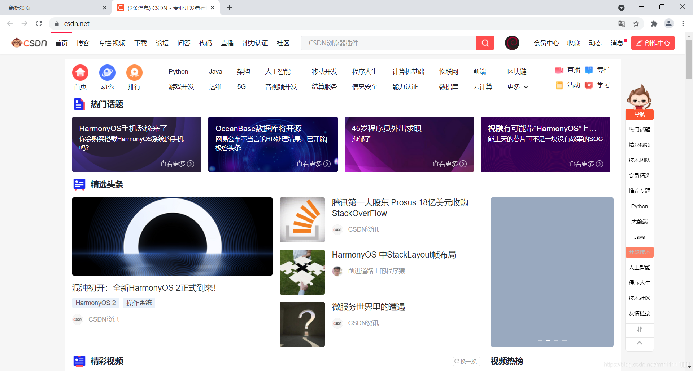Click the CSDN logo
This screenshot has width=693, height=371.
(x=29, y=43)
